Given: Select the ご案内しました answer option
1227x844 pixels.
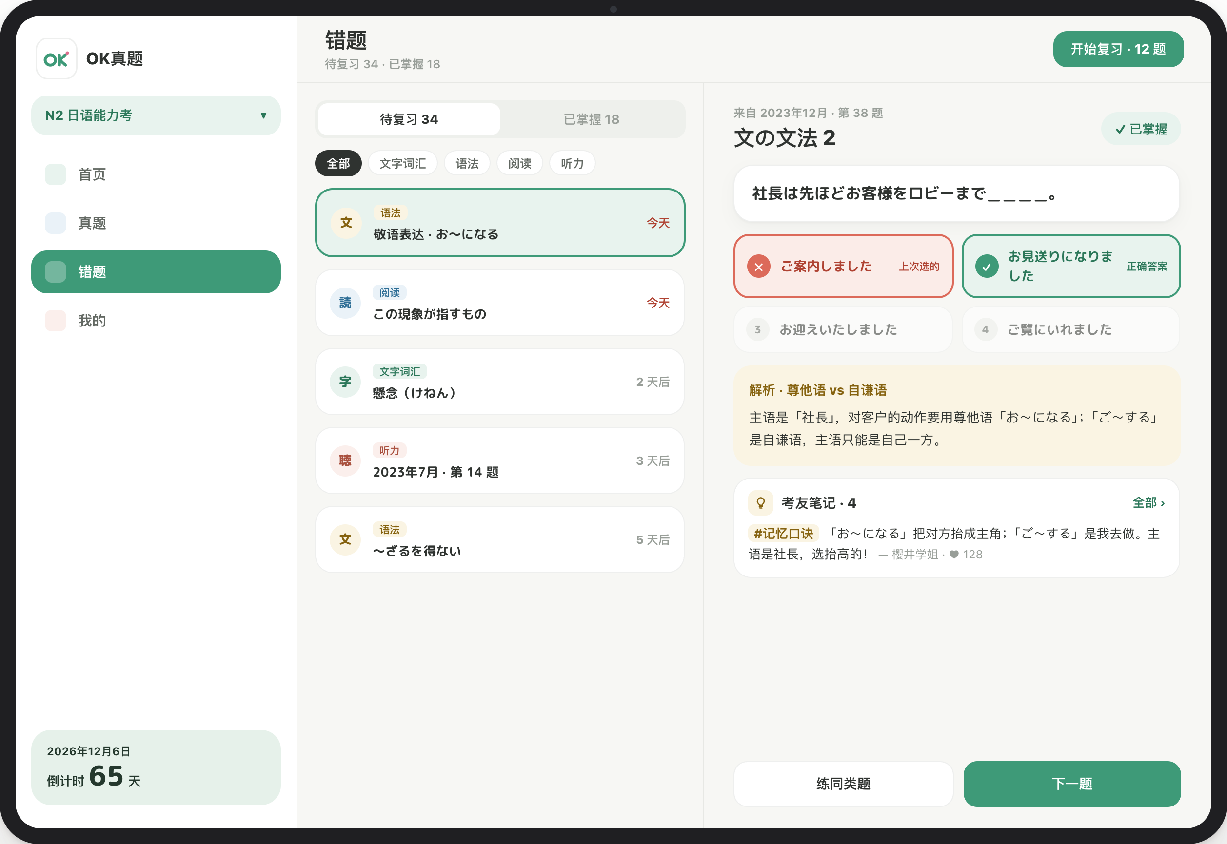Looking at the screenshot, I should (843, 266).
